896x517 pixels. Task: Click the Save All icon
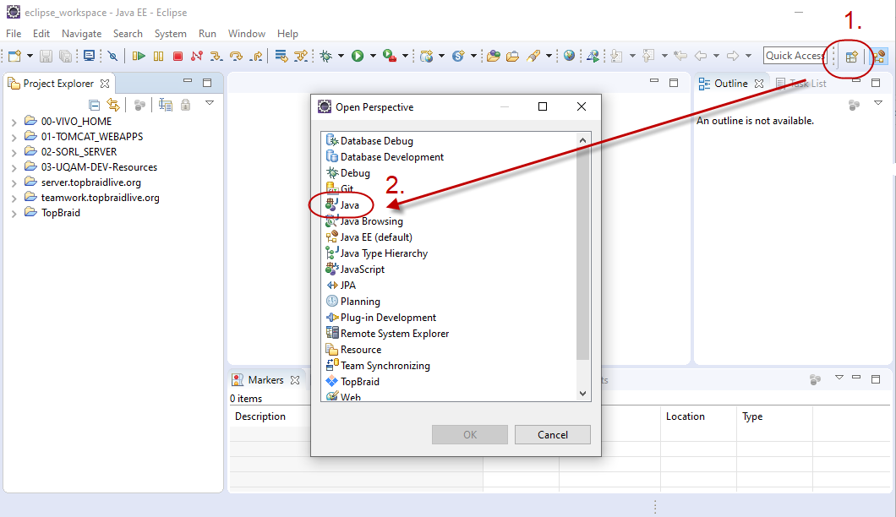pos(66,56)
